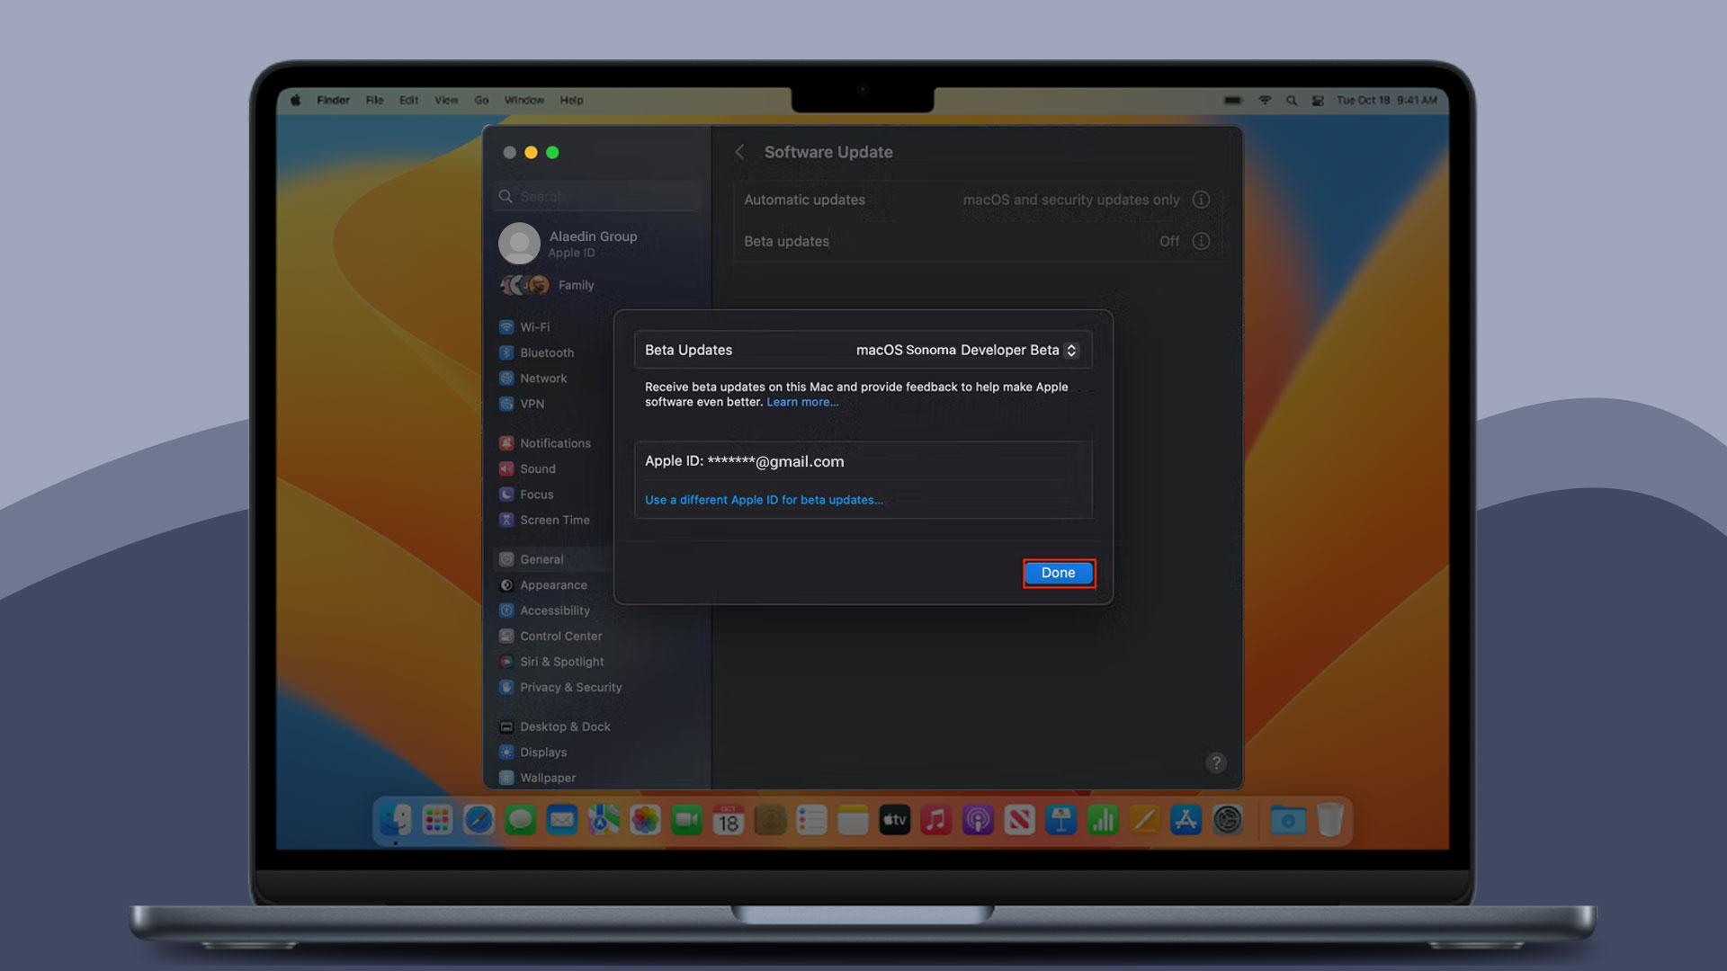Open News from the Dock
This screenshot has height=971, width=1727.
pyautogui.click(x=1019, y=820)
